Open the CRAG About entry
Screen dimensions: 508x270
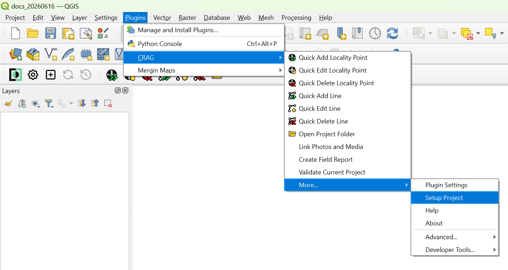pos(455,223)
